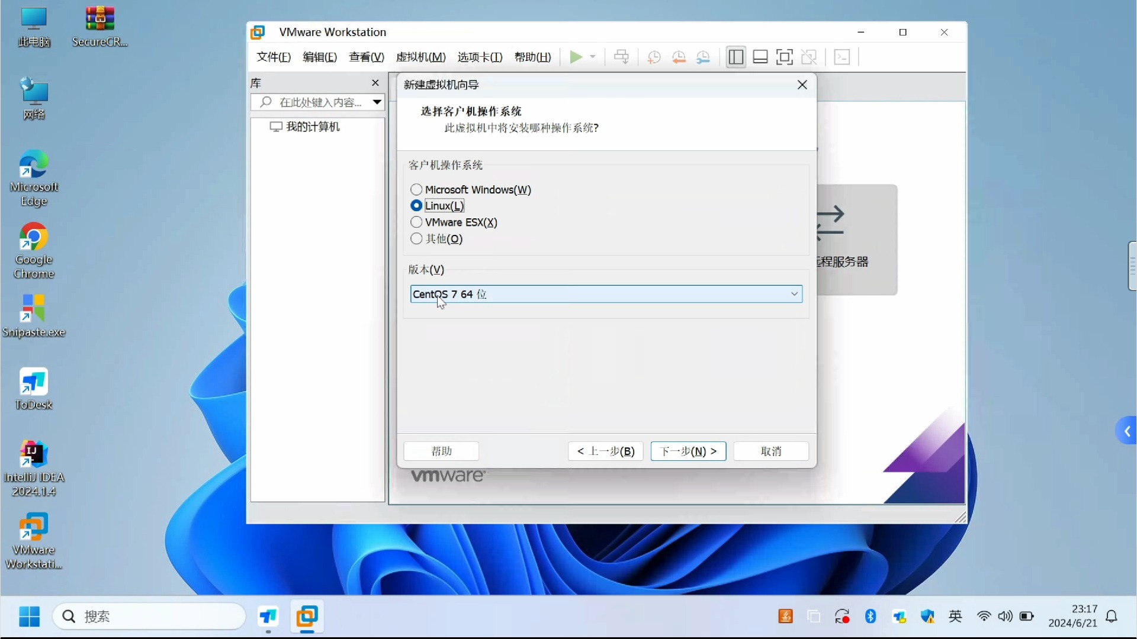Viewport: 1137px width, 639px height.
Task: Power on the virtual machine
Action: coord(576,57)
